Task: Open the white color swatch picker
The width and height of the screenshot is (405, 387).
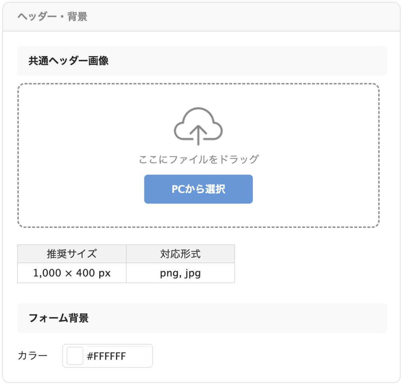Action: coord(75,356)
